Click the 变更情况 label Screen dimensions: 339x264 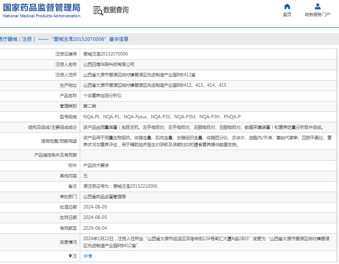tap(68, 242)
